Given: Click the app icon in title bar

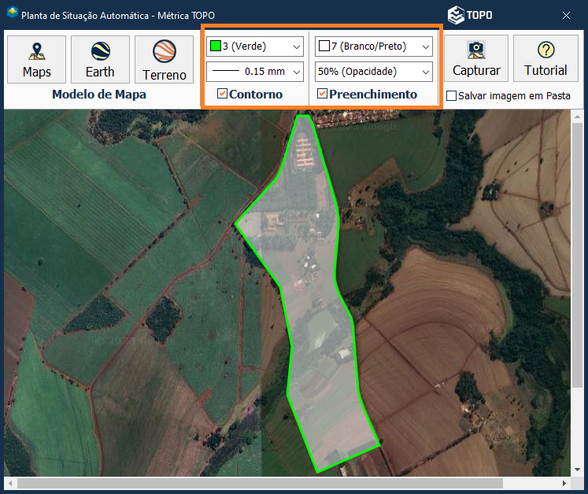Looking at the screenshot, I should (x=13, y=13).
